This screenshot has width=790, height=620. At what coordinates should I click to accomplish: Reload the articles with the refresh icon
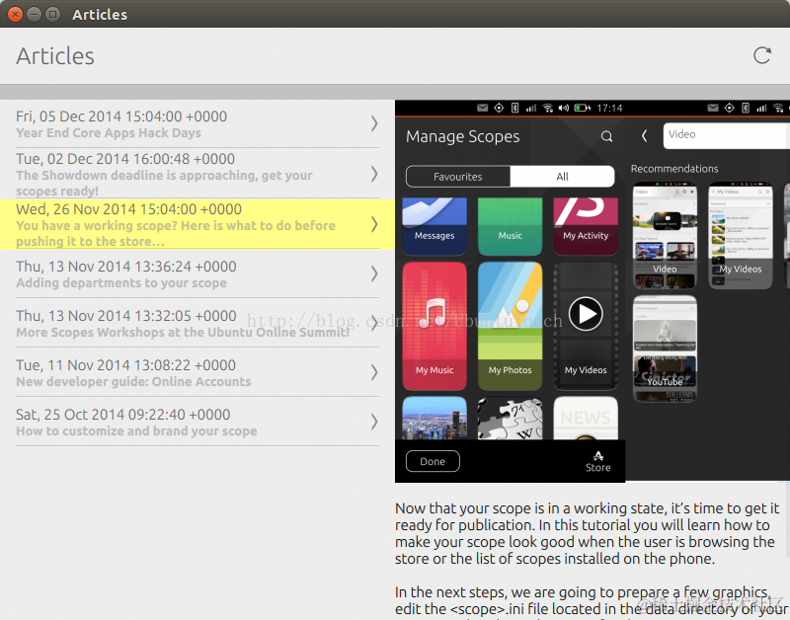(x=761, y=55)
